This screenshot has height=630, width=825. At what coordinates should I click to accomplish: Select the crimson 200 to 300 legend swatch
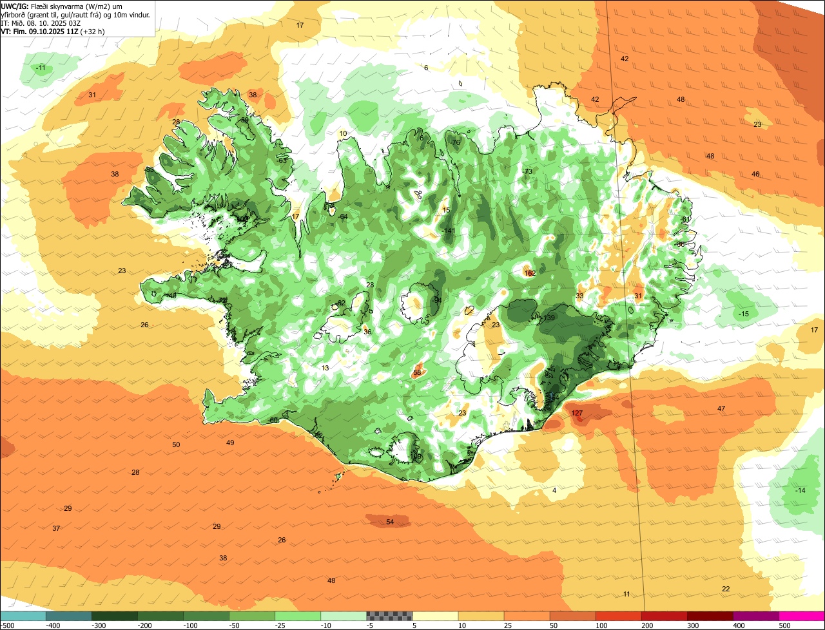pos(665,616)
